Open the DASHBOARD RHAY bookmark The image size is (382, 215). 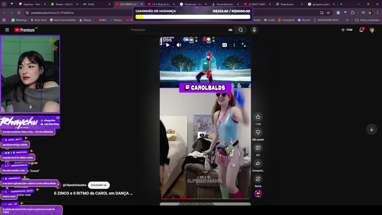pyautogui.click(x=326, y=20)
